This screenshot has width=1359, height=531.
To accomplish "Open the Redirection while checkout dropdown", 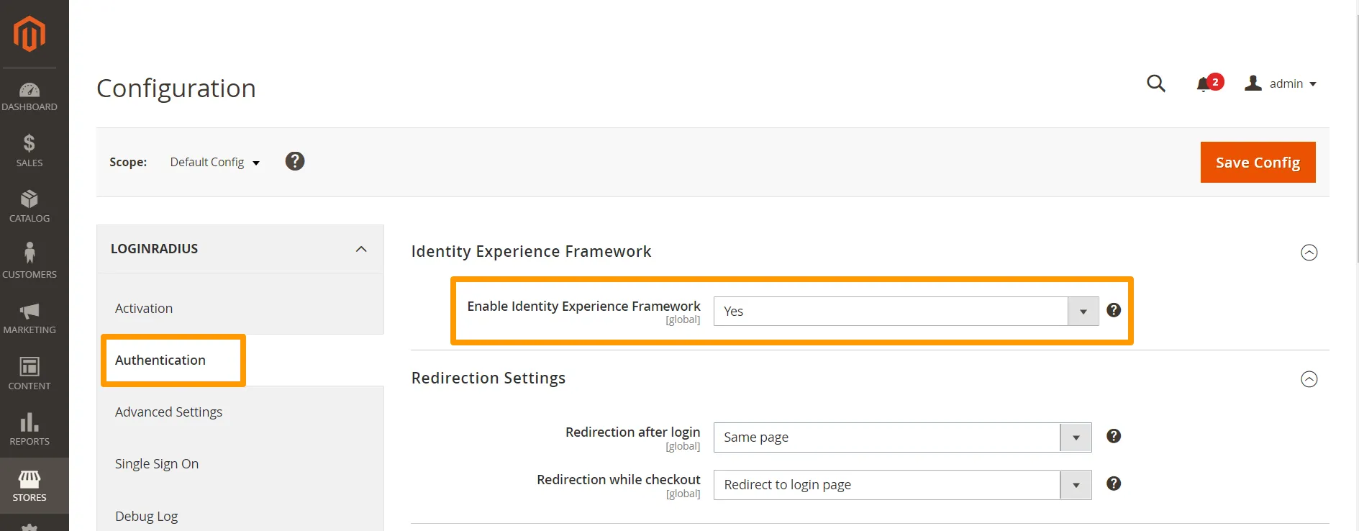I will (x=901, y=485).
